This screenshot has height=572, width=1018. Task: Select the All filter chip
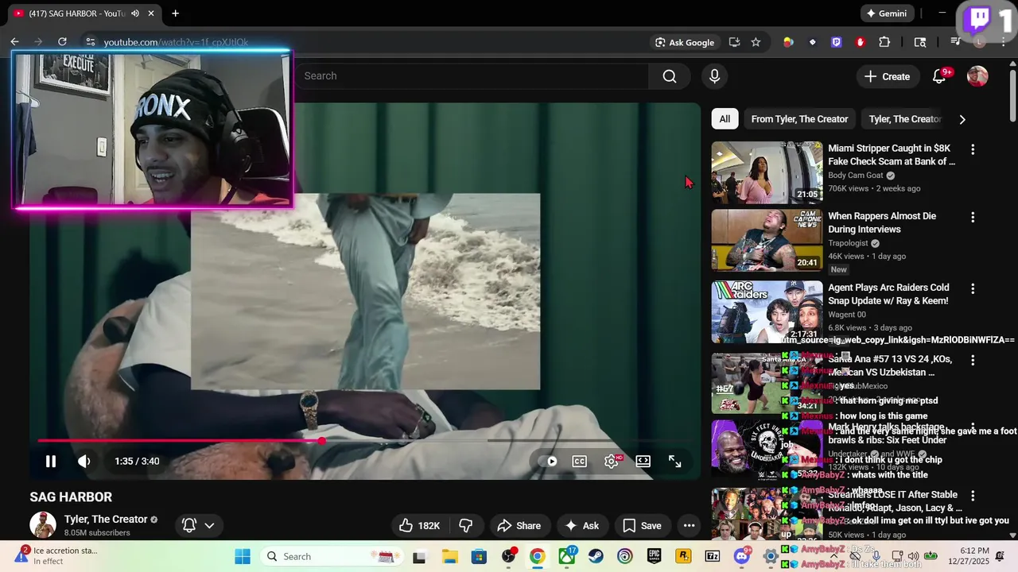click(x=725, y=119)
